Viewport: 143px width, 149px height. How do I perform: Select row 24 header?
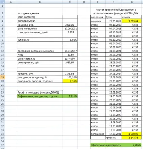(x=2, y=96)
